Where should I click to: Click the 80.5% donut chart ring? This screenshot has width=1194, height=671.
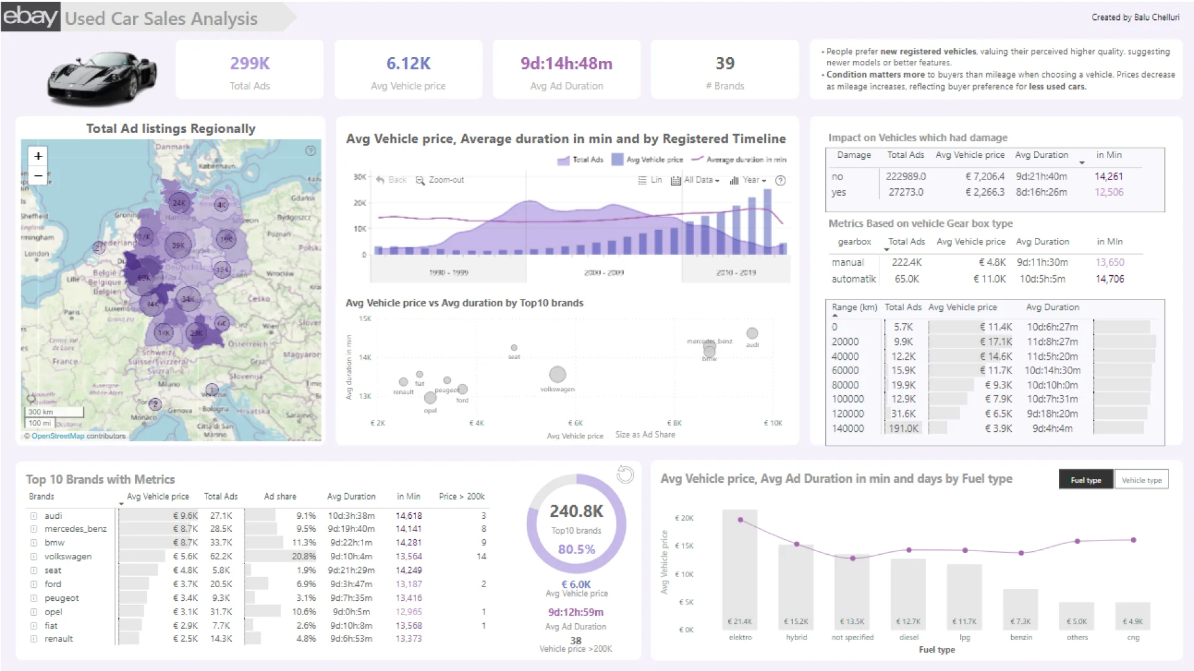(x=619, y=524)
